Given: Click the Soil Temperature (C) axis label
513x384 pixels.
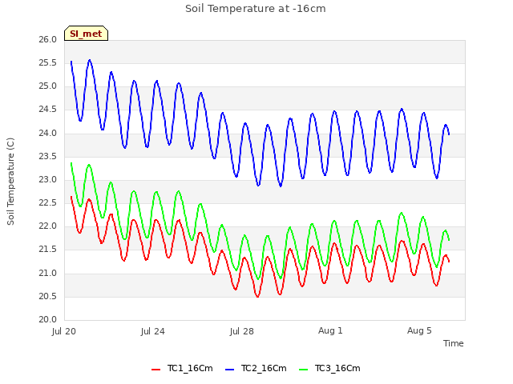Looking at the screenshot, I should click(x=10, y=182).
